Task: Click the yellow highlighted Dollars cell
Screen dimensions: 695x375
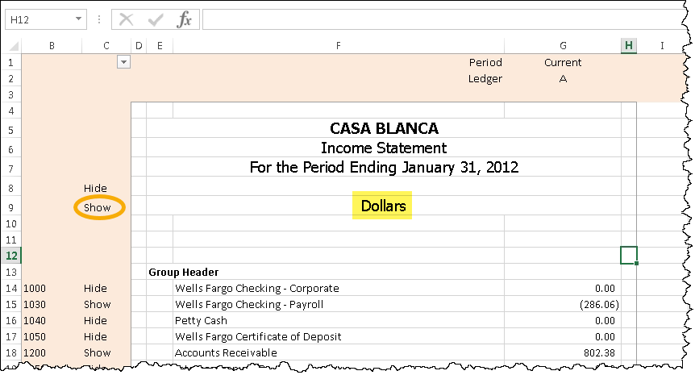Action: point(383,206)
